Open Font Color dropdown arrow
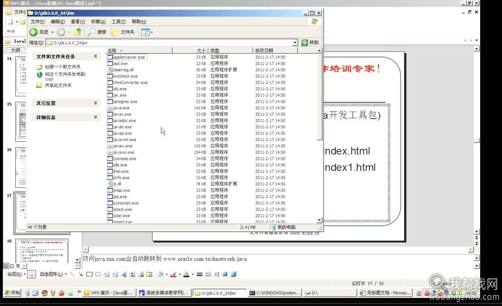Screen dimensions: 502x306 pos(193,274)
